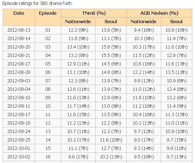Click the 13.2 (6th) AGB Seoul cell
This screenshot has width=195, height=163.
tap(176, 98)
